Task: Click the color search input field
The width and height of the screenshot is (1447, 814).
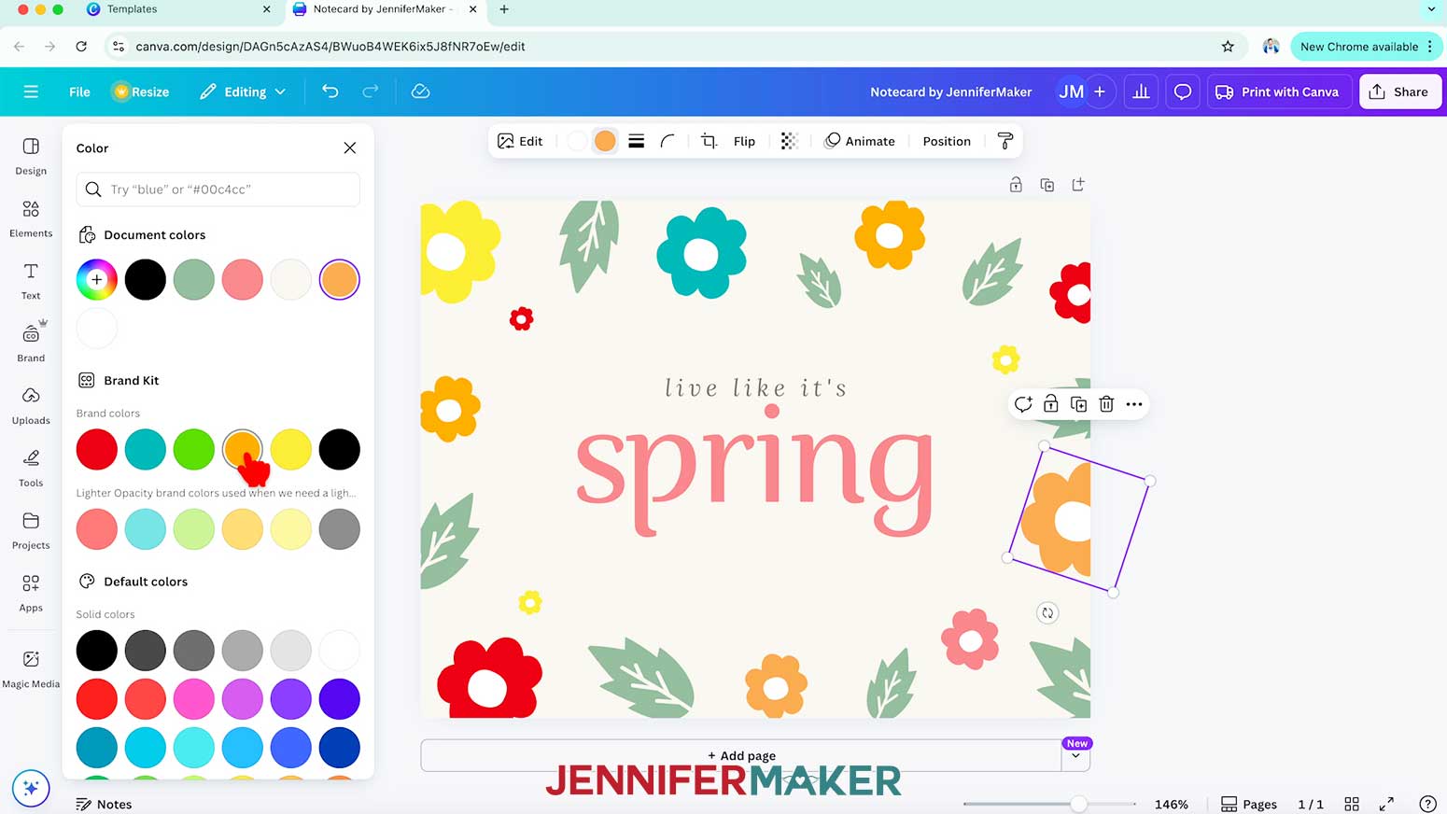Action: (218, 189)
